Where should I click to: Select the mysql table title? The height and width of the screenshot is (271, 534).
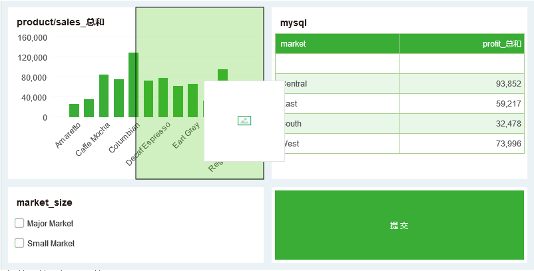click(294, 23)
